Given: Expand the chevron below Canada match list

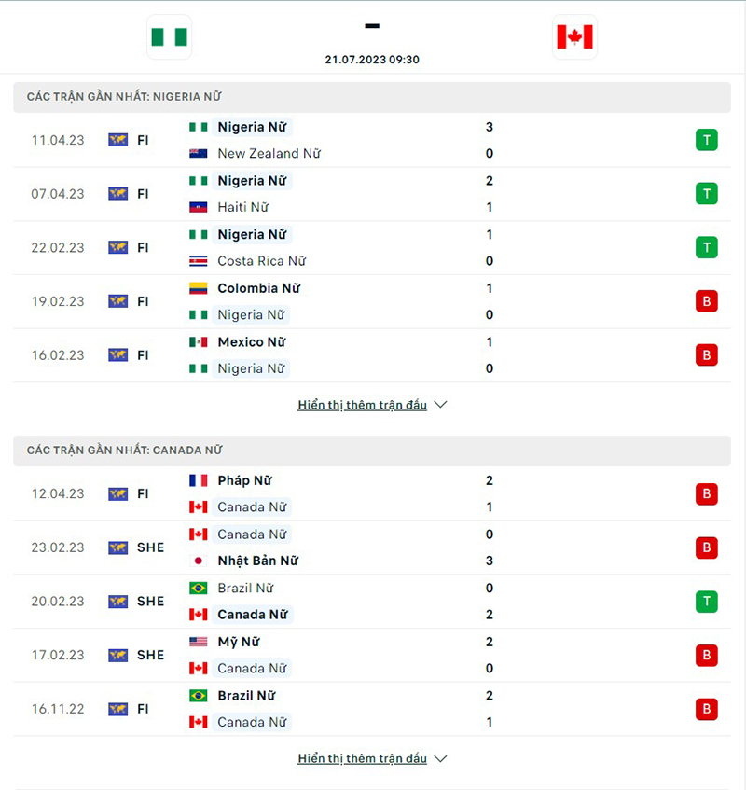Looking at the screenshot, I should [438, 758].
